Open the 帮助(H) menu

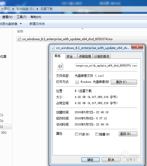tap(36, 17)
